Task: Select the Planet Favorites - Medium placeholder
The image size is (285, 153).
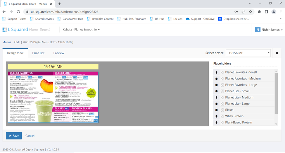Action: click(243, 79)
